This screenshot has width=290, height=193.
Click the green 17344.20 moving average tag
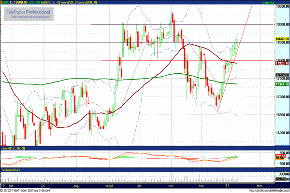tap(282, 84)
